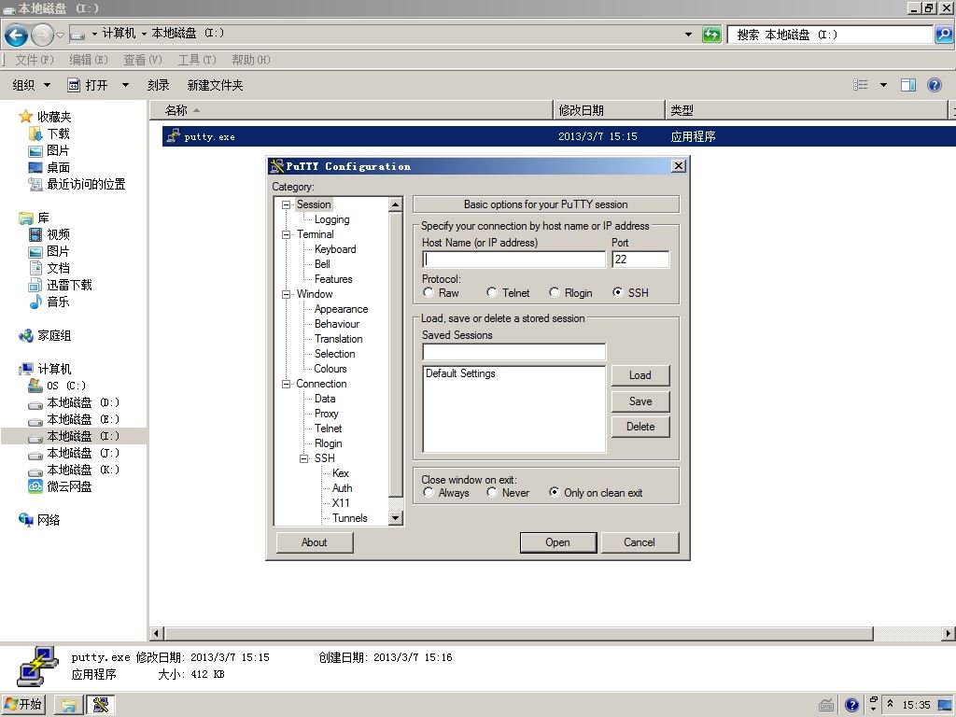Open the 编辑(E) menu

coord(89,60)
